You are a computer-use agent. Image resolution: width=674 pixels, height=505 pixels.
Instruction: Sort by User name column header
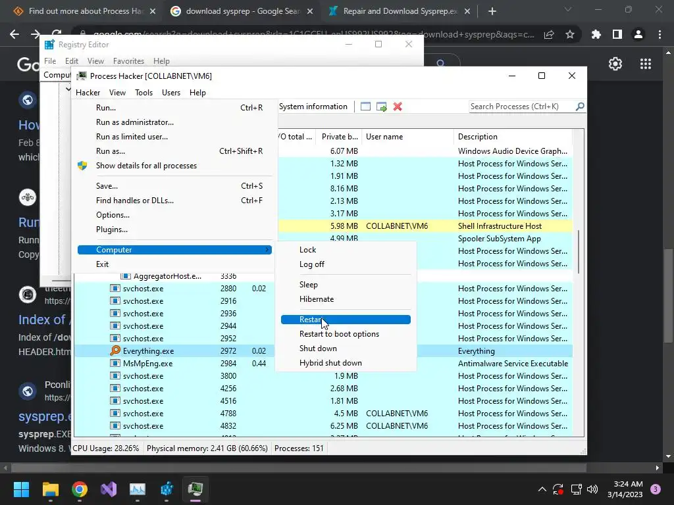[x=407, y=137]
